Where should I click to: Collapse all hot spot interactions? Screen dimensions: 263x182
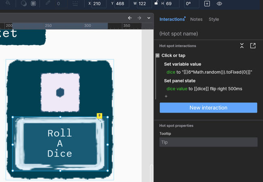pyautogui.click(x=242, y=46)
